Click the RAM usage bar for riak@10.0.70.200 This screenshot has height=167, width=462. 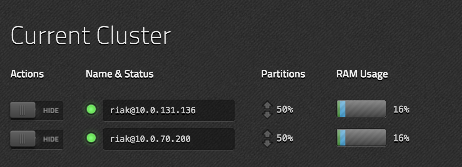coord(361,138)
